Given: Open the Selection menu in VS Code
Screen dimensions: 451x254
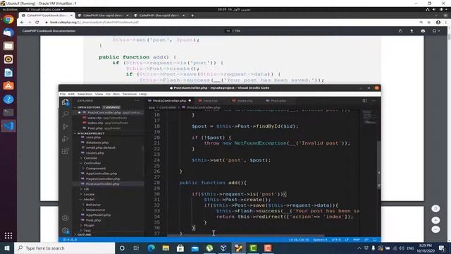Looking at the screenshot, I should 85,94.
